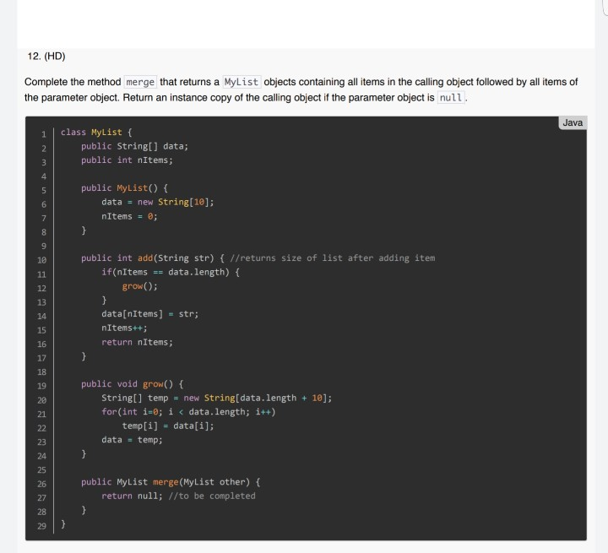Screen dimensions: 608x553
Task: Click the '//to be completed' comment
Action: coord(212,496)
